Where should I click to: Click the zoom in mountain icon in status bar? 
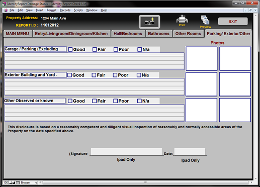pyautogui.click(x=14, y=182)
